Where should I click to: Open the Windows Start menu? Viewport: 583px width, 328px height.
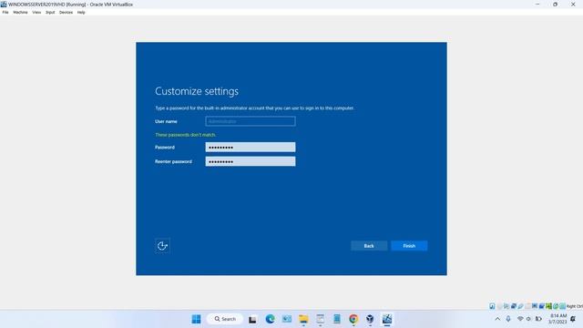pos(196,319)
